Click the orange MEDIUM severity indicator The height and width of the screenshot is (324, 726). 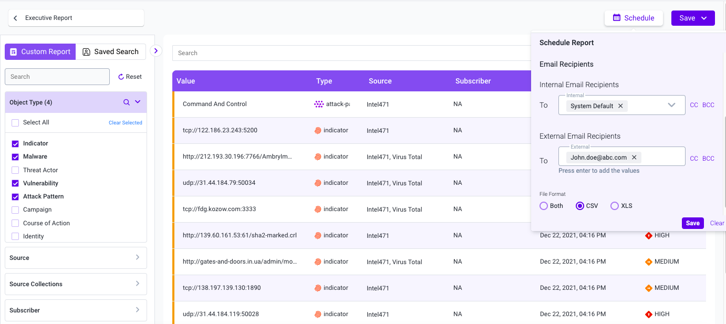648,262
